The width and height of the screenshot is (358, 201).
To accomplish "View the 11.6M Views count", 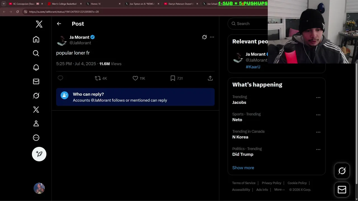I will (110, 64).
